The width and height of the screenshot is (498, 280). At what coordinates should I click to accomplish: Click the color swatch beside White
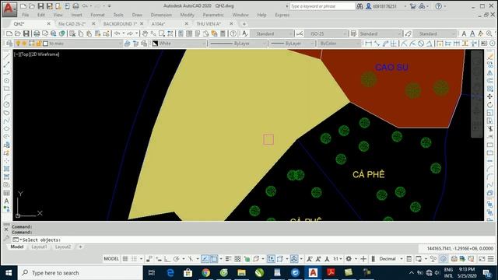(155, 44)
